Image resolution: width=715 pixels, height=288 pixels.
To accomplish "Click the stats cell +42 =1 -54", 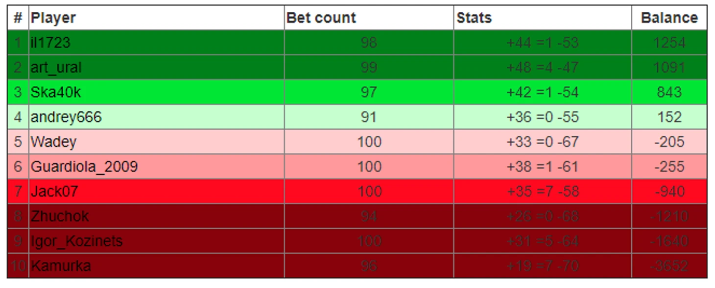I will pos(543,92).
